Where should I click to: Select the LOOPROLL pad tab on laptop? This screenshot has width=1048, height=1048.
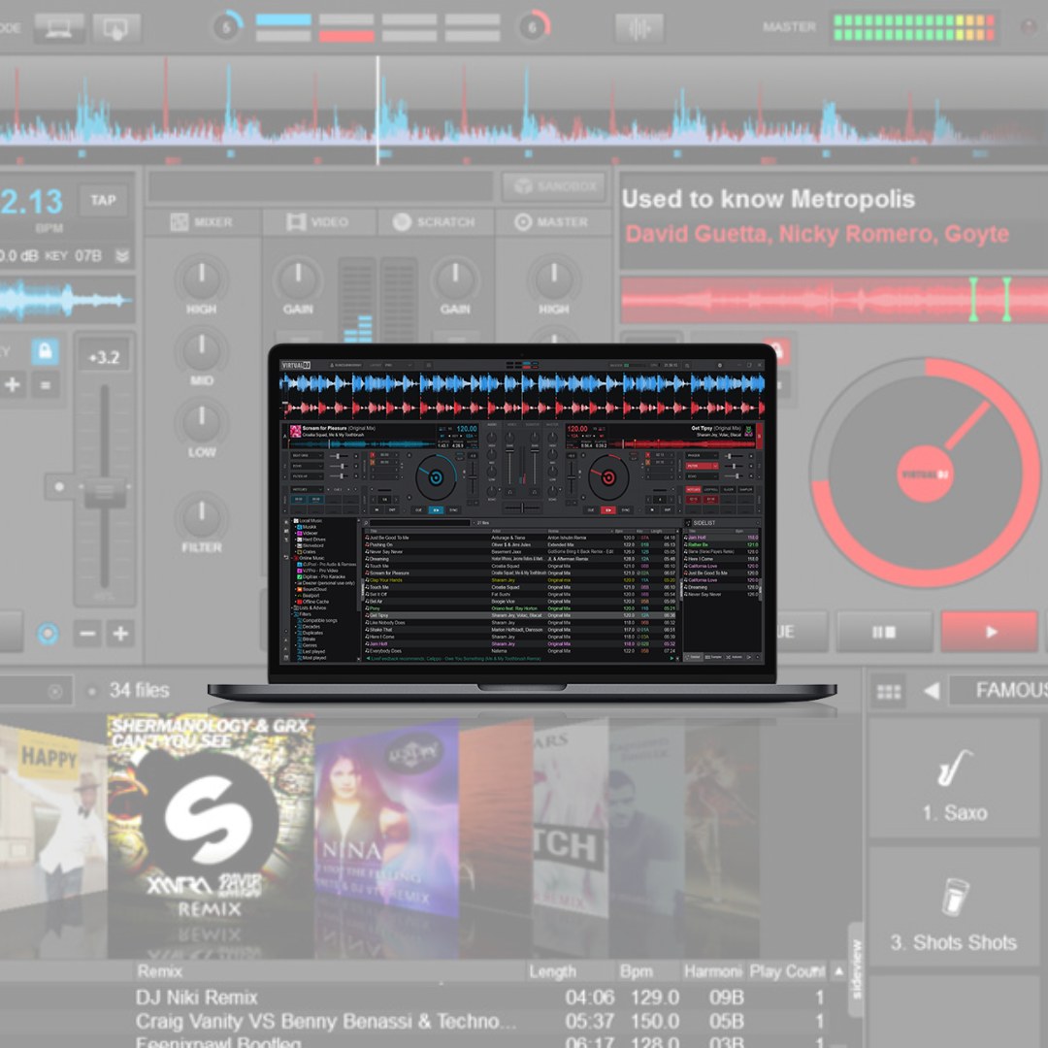pos(711,489)
